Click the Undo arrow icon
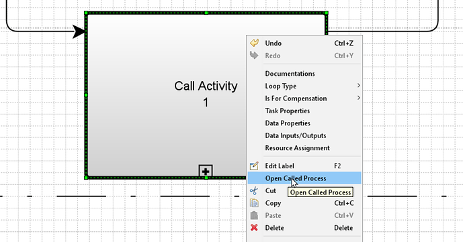 click(254, 43)
